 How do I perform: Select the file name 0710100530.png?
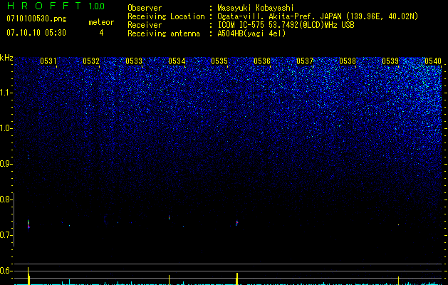[x=36, y=19]
